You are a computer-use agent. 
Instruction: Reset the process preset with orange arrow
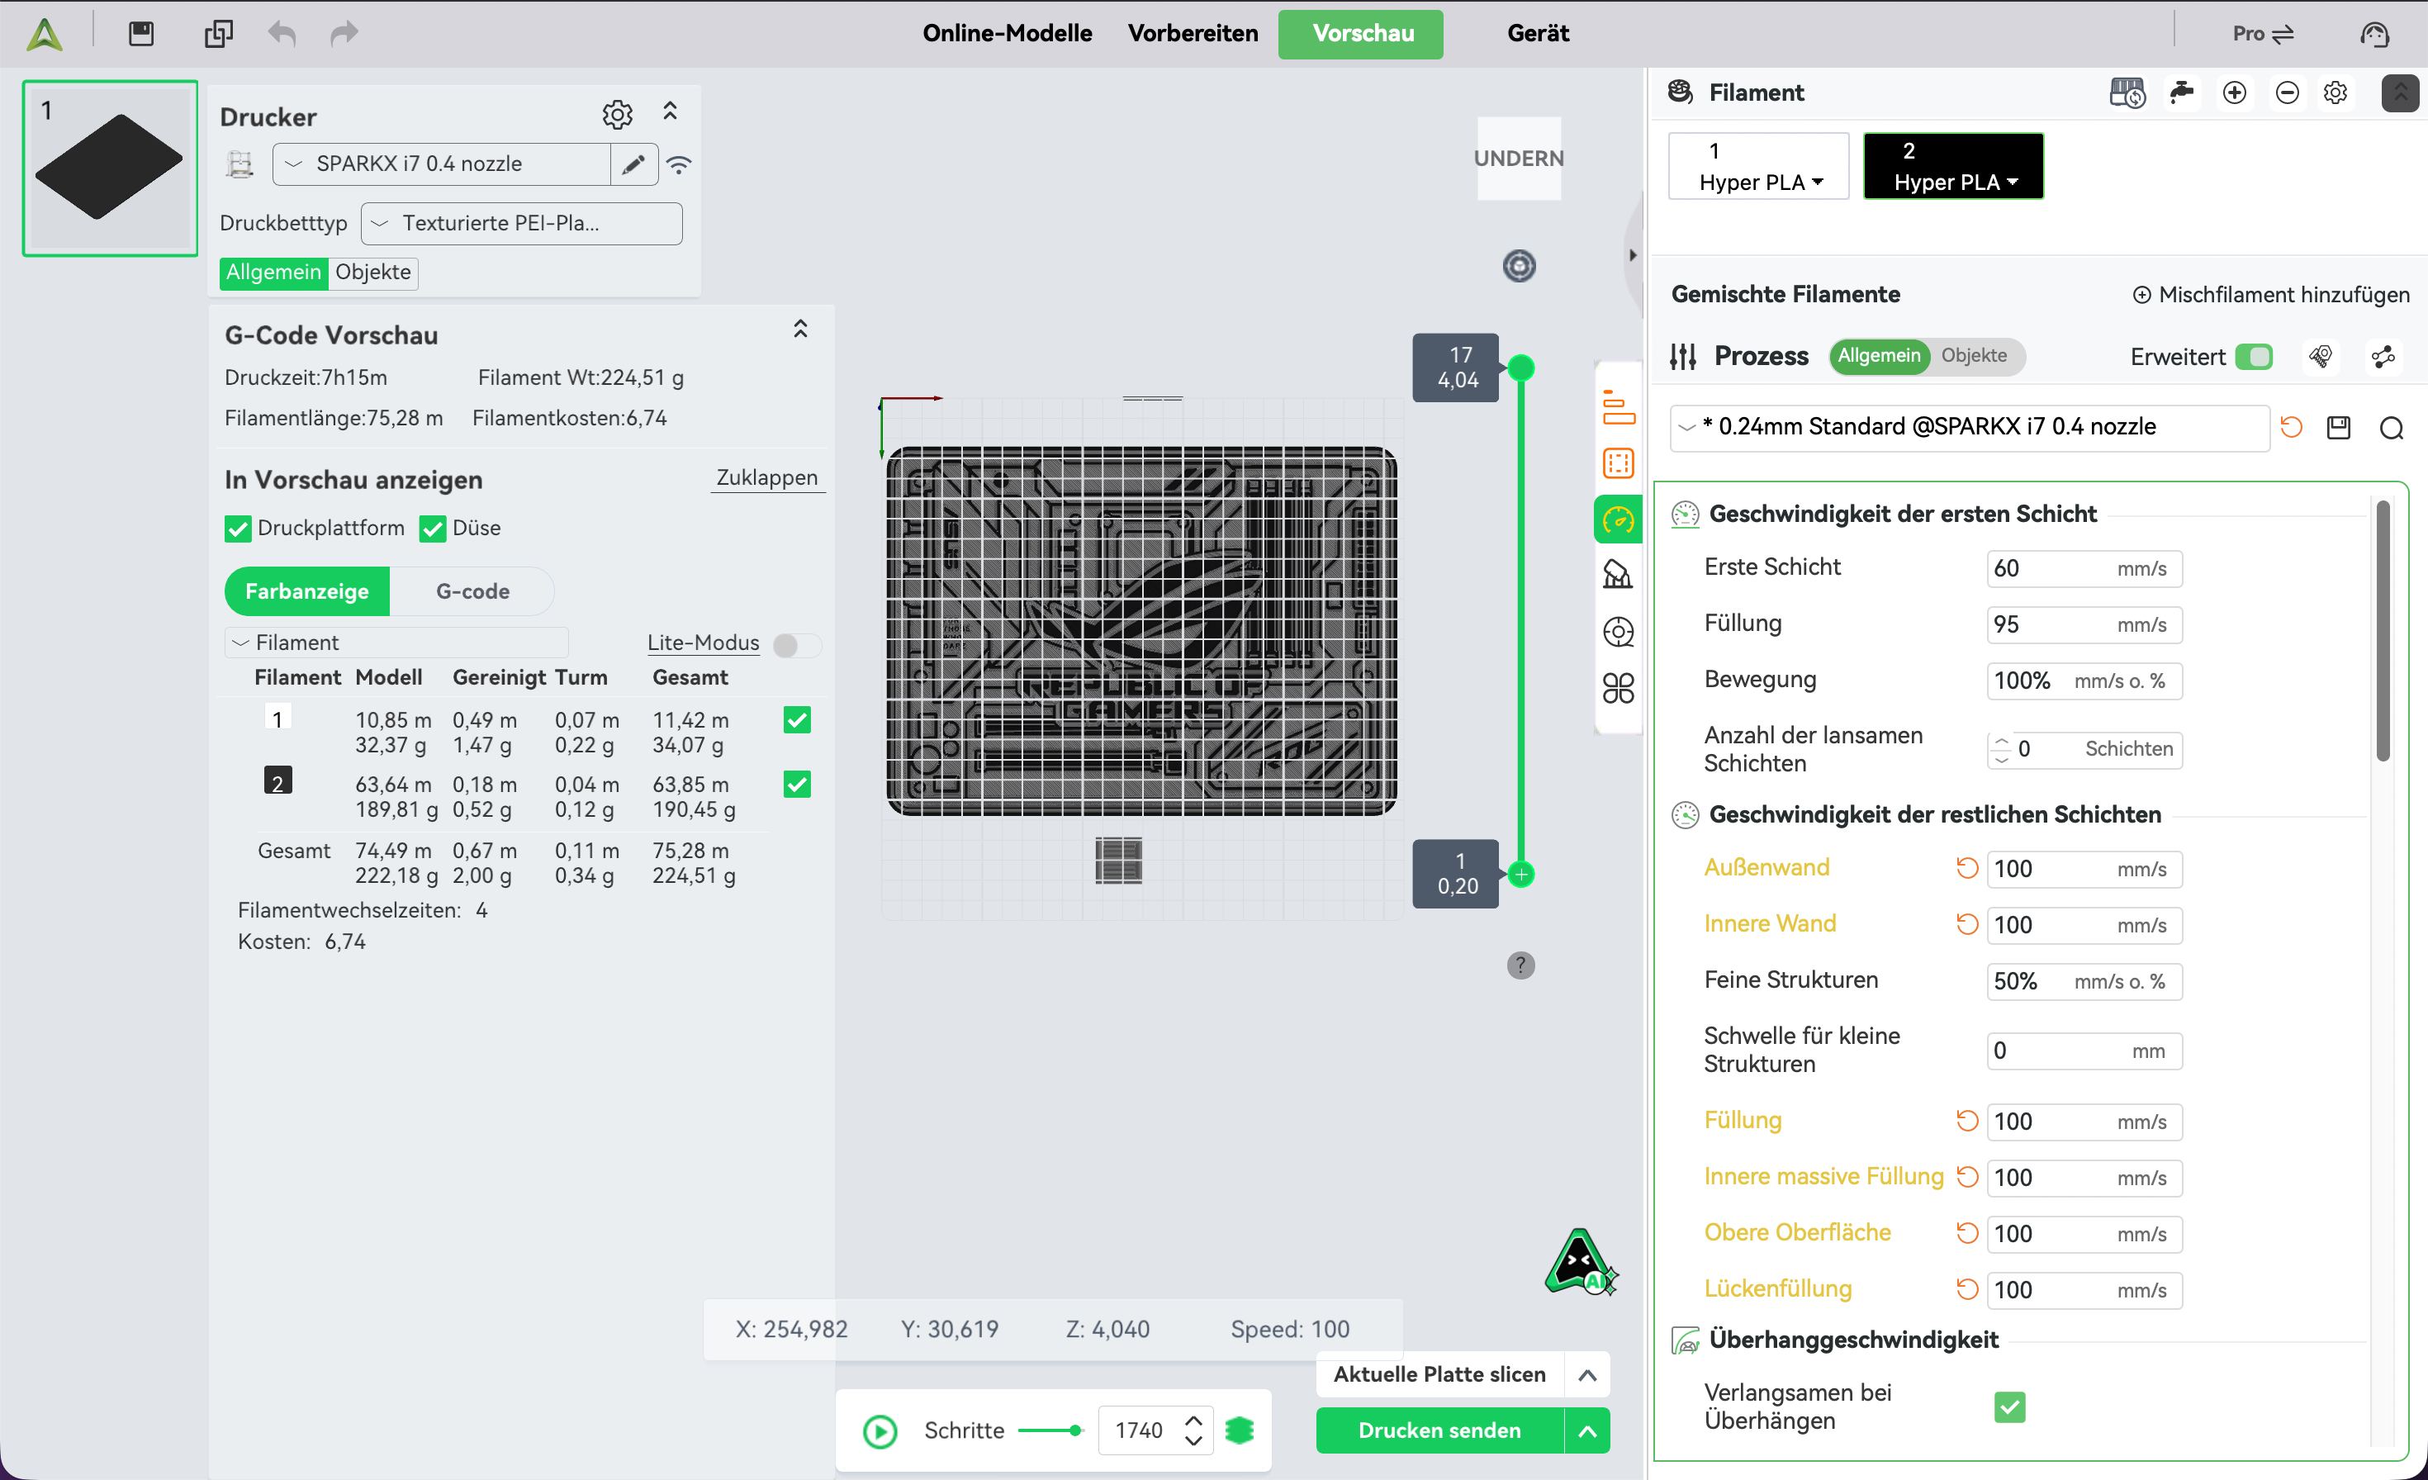pos(2291,427)
